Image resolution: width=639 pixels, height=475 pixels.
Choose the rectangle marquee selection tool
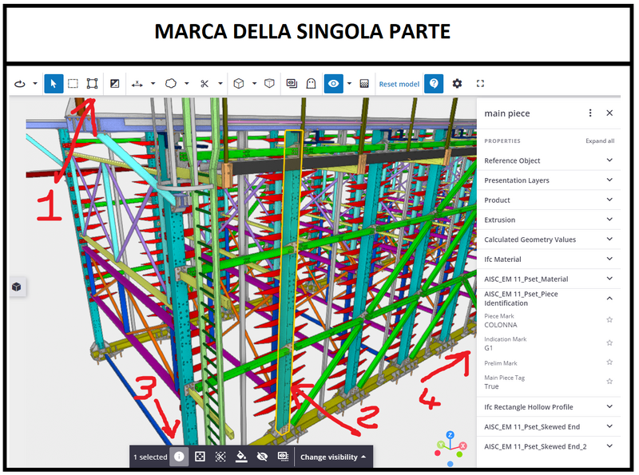73,84
